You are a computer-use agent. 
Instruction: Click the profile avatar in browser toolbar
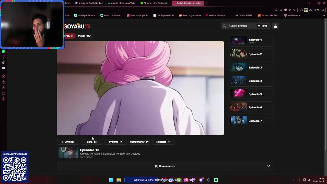point(306,10)
